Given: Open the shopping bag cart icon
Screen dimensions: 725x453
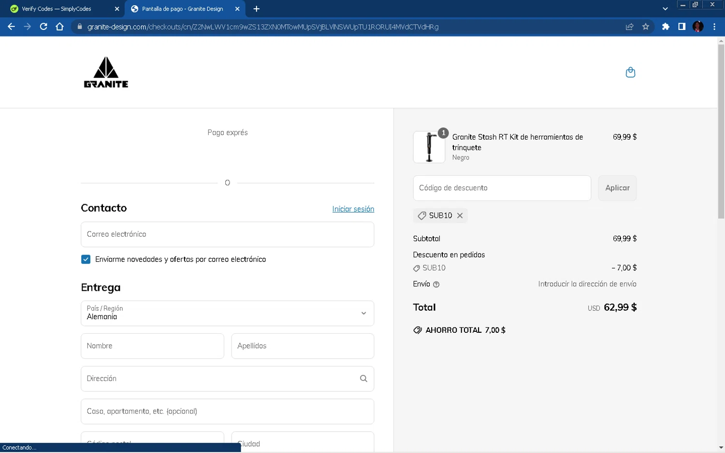Looking at the screenshot, I should pos(630,72).
